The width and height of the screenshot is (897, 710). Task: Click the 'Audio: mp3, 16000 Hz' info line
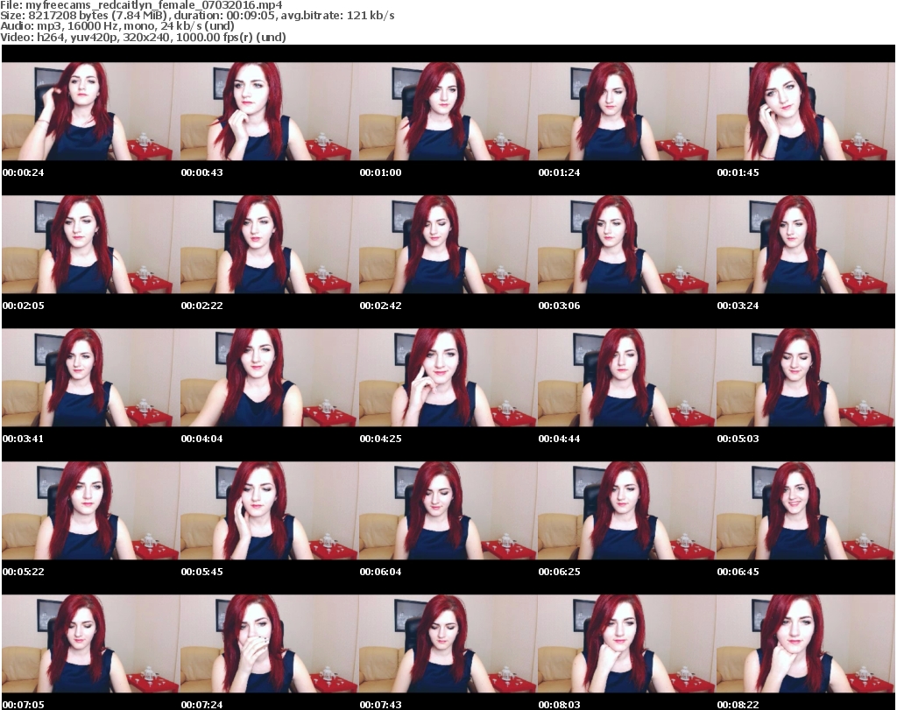point(117,26)
